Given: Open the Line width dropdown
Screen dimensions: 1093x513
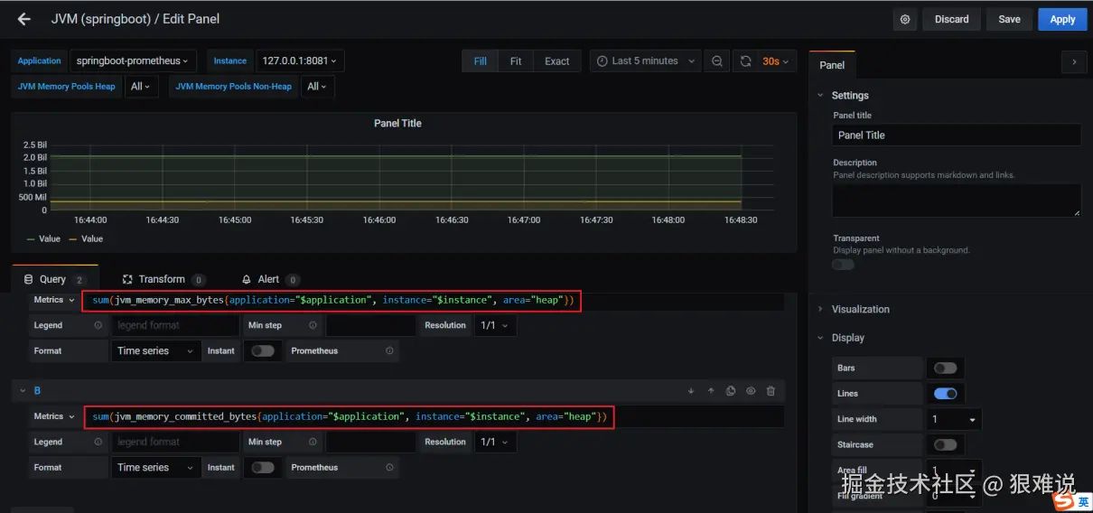Looking at the screenshot, I should pos(955,419).
